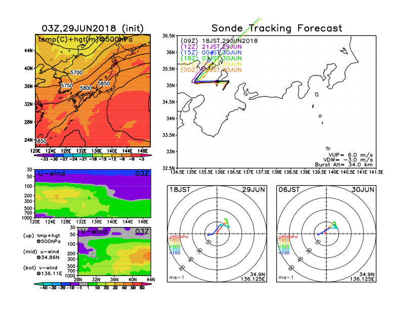Click the 5700 height contour label
Screen dimensions: 401x310
click(x=76, y=72)
